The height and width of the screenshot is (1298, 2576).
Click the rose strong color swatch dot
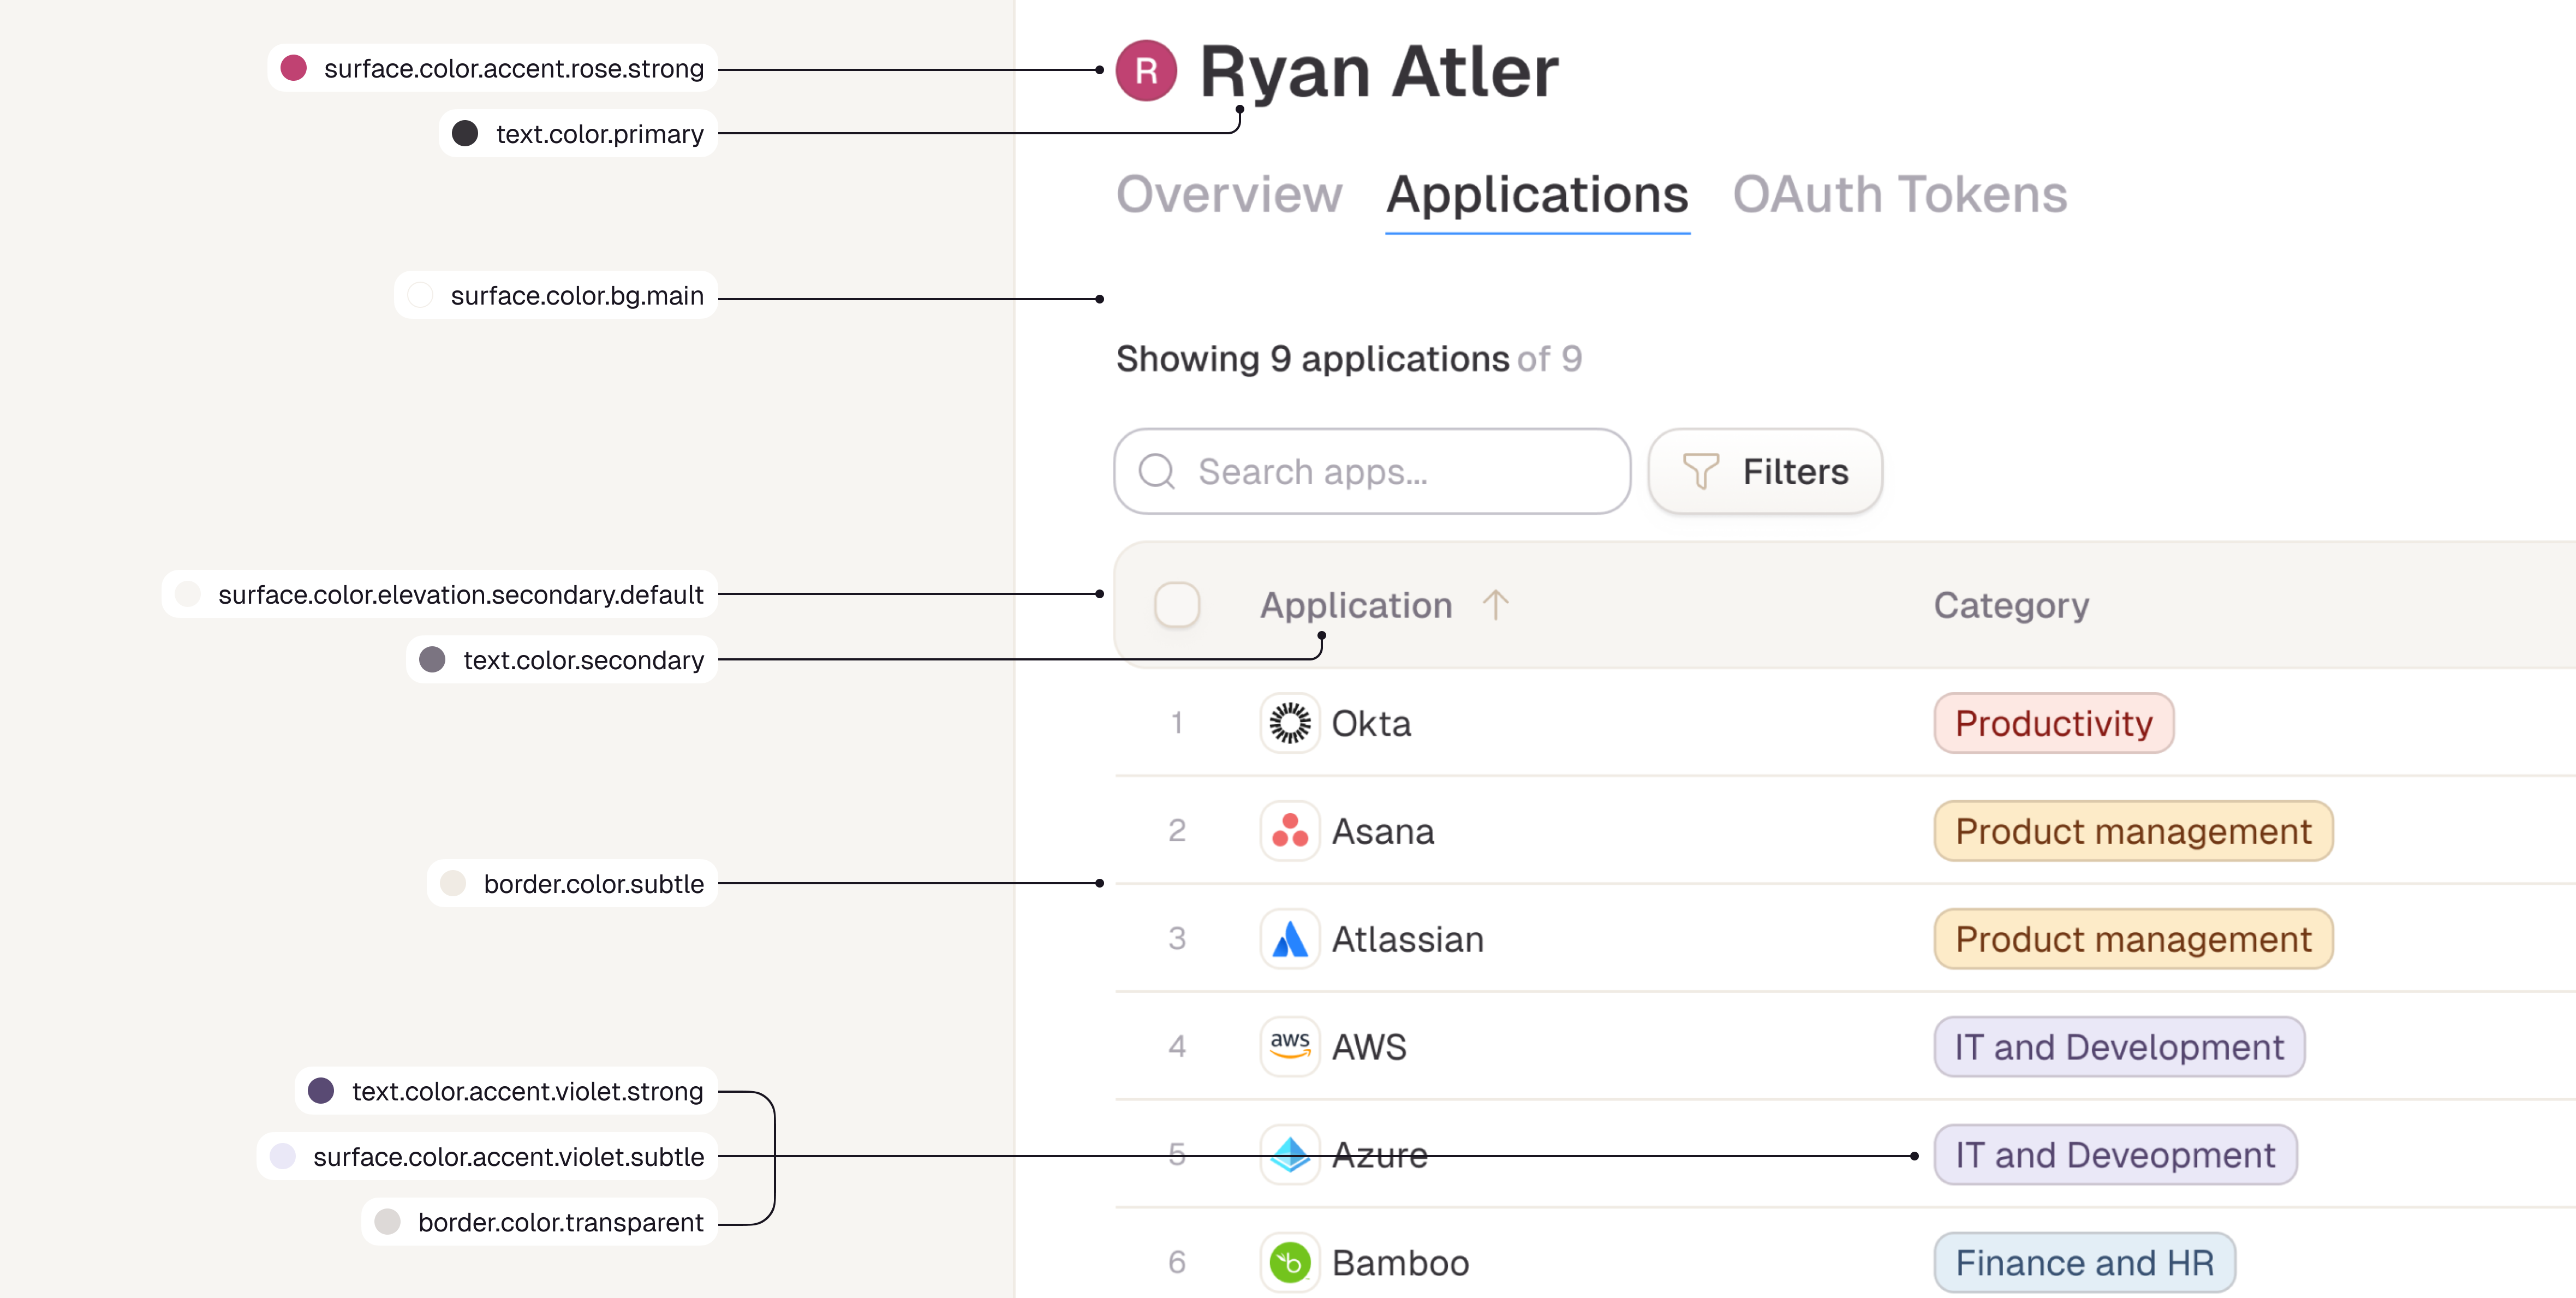point(293,68)
